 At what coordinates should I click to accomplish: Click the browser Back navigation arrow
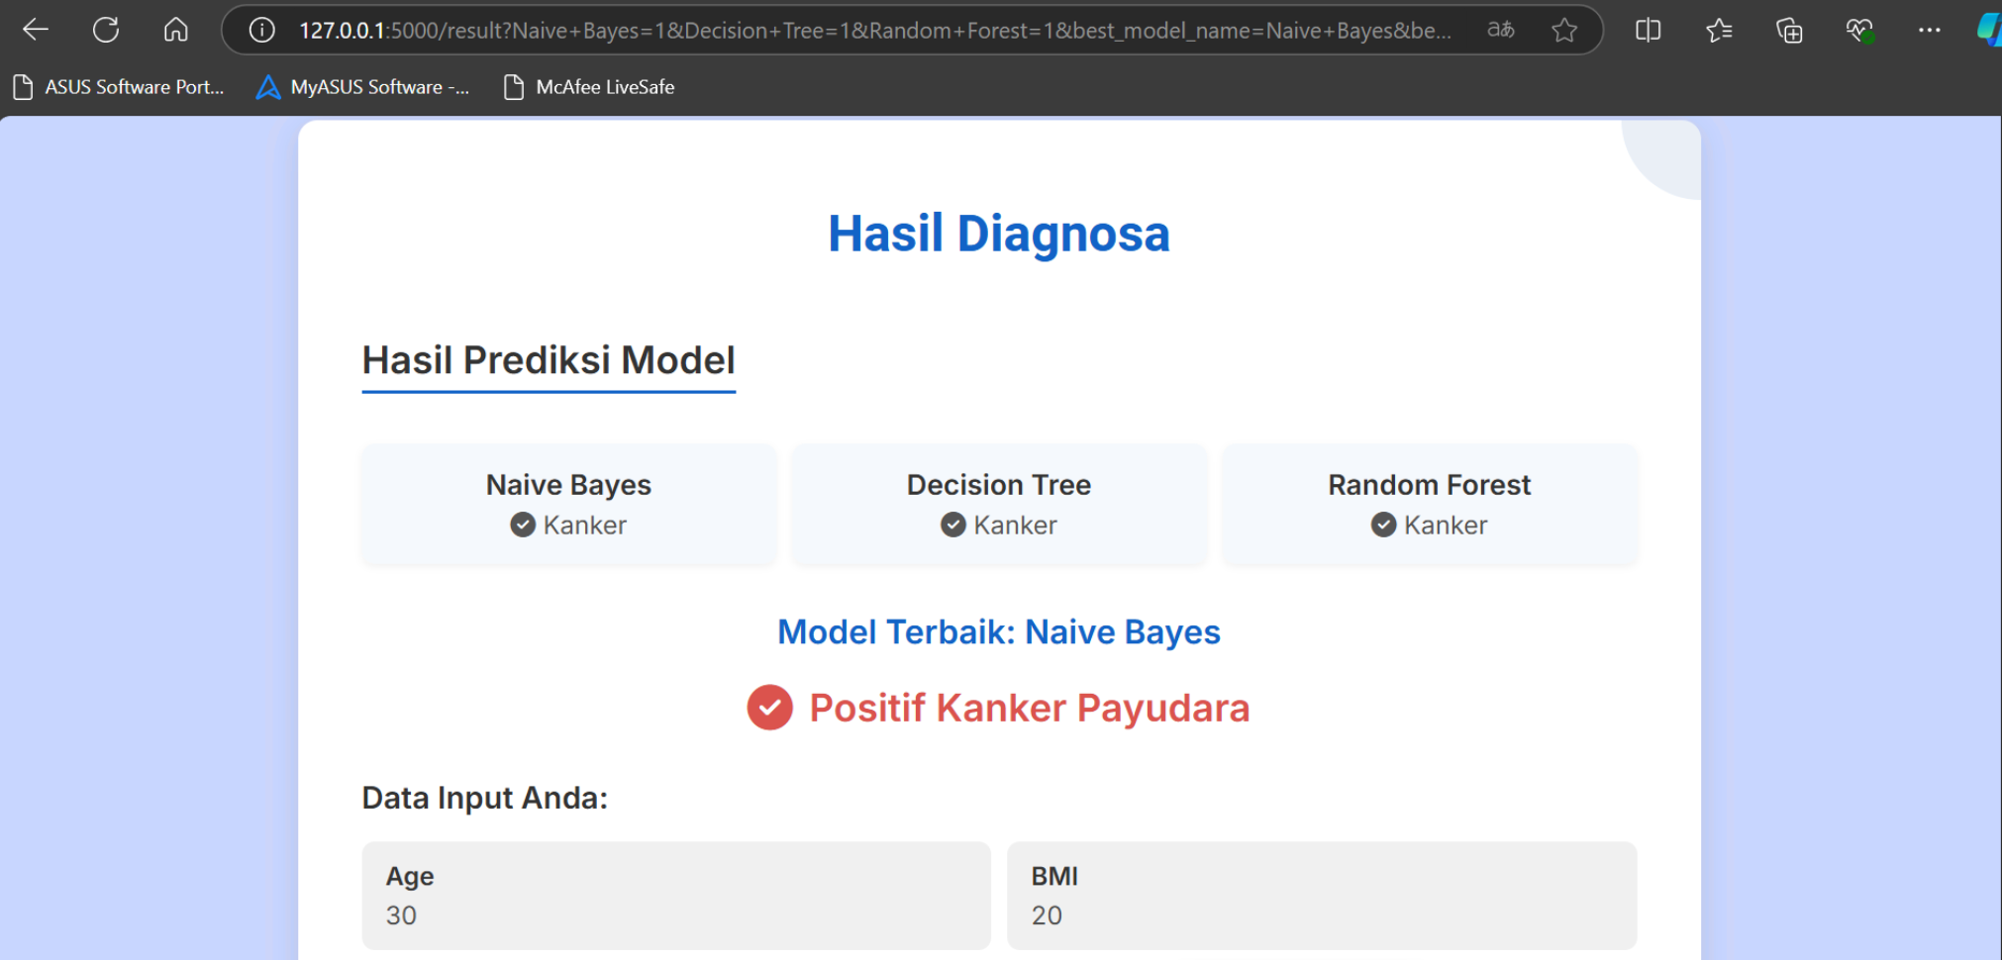tap(35, 30)
